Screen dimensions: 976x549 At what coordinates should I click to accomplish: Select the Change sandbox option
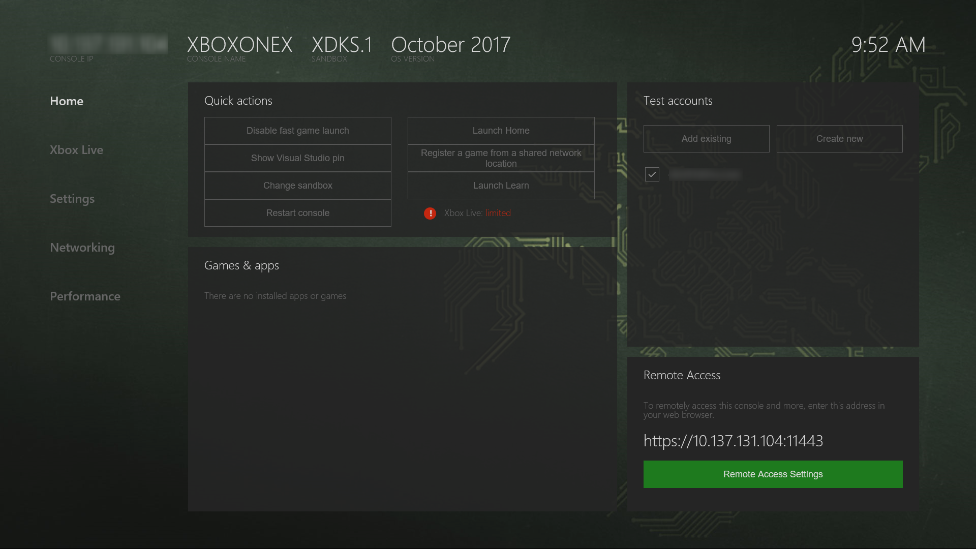point(297,186)
